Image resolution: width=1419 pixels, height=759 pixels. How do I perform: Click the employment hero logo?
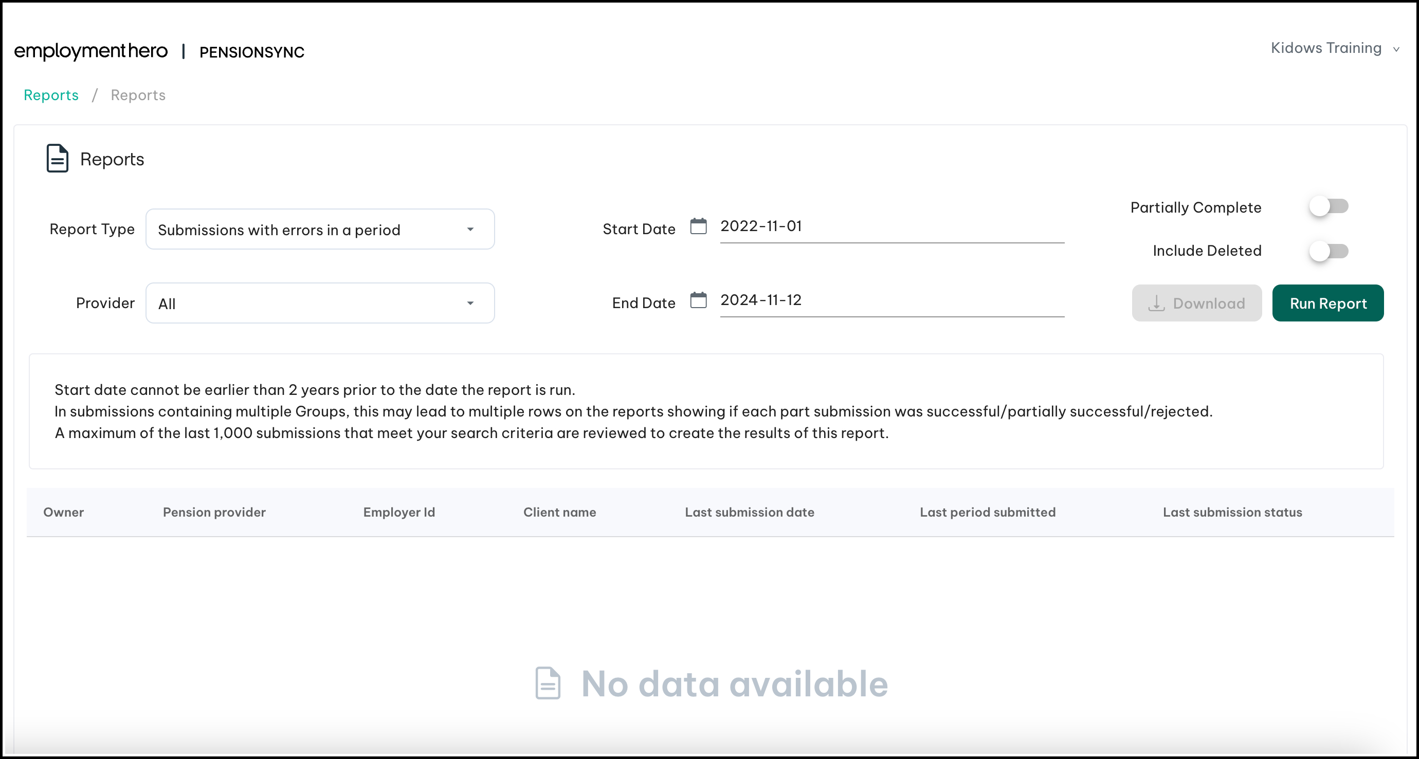pos(91,51)
